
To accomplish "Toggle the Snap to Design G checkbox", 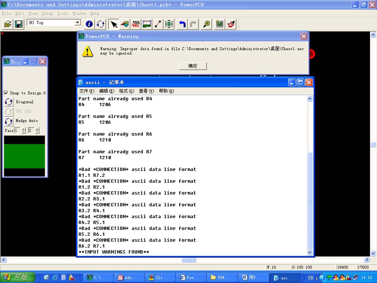I will click(x=6, y=93).
